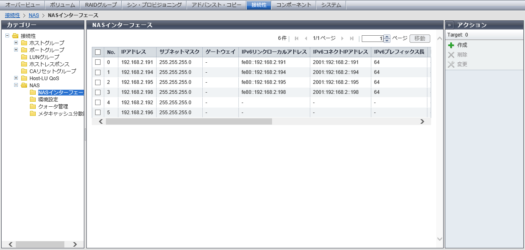Click the page number input field
The width and height of the screenshot is (525, 250).
pos(373,39)
